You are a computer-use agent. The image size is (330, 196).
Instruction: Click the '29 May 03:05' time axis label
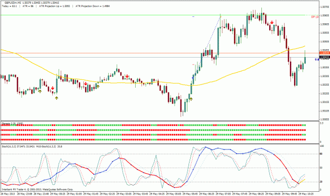(124, 193)
